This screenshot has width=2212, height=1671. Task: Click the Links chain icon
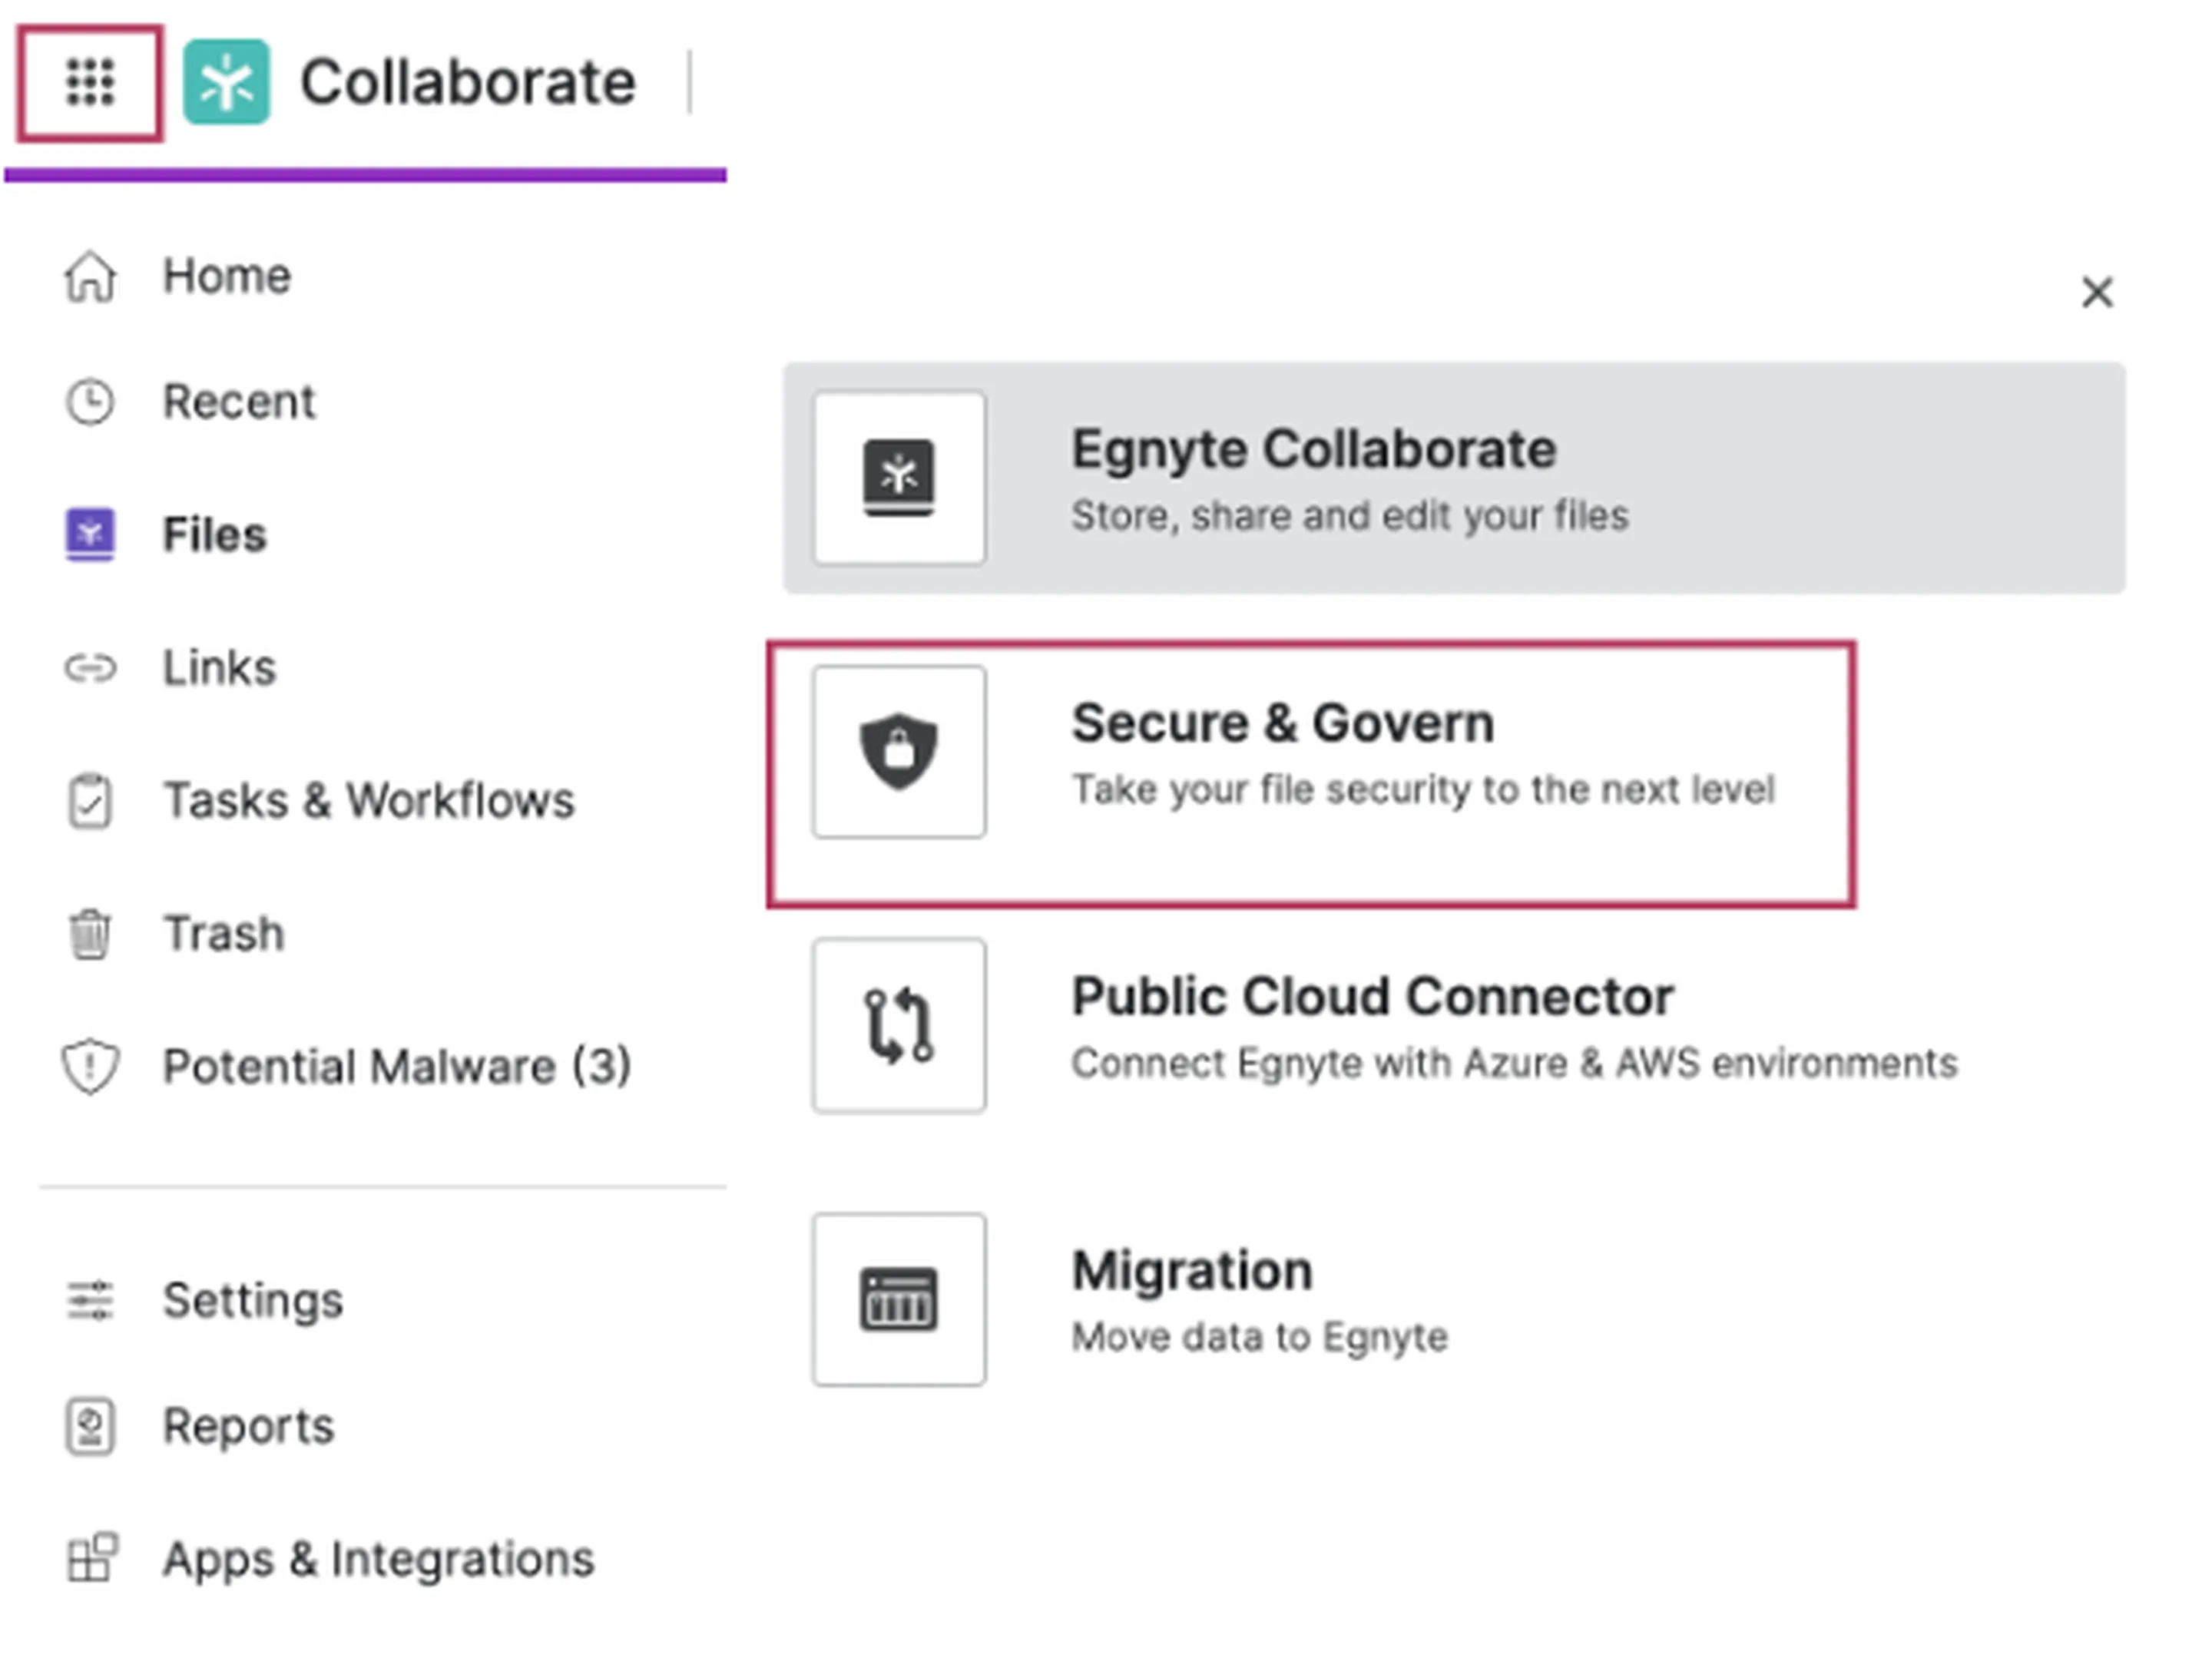coord(90,667)
